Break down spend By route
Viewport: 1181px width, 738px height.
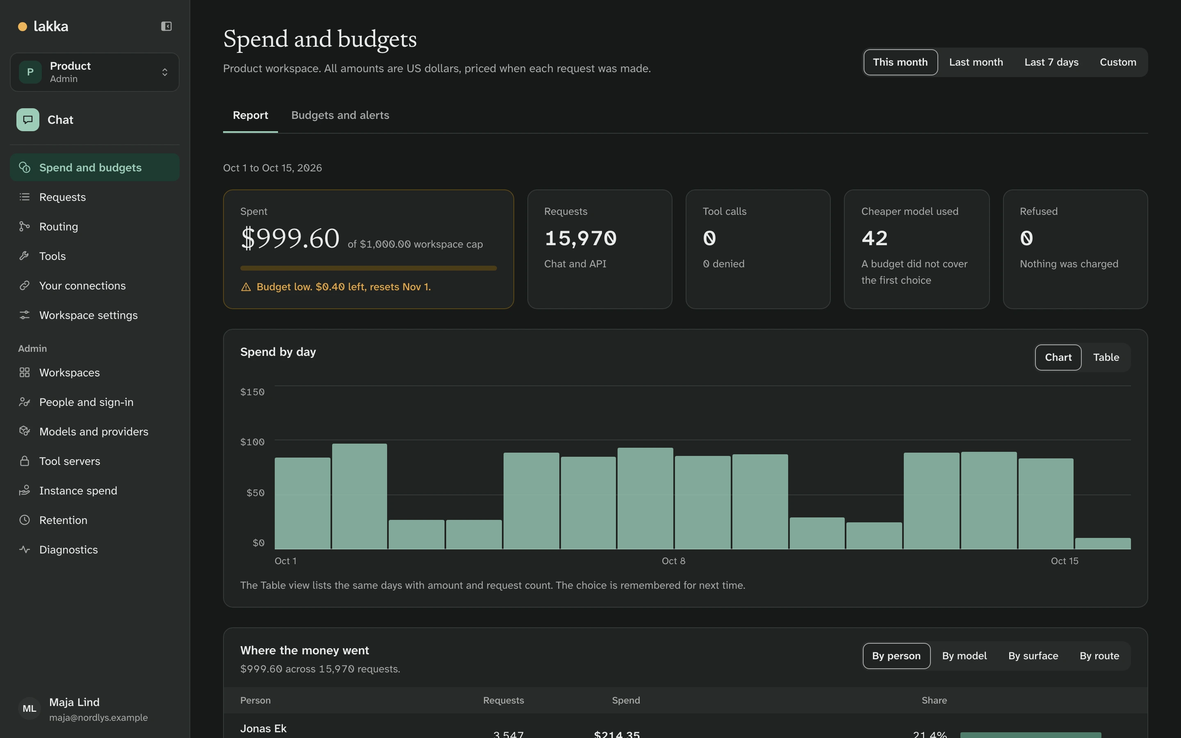pos(1099,656)
